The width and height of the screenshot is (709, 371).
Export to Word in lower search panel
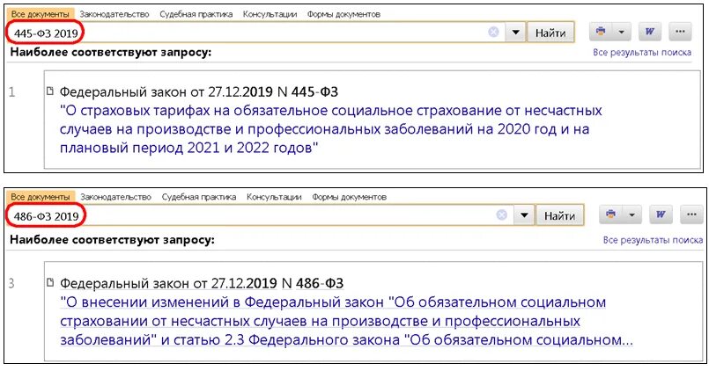[661, 215]
